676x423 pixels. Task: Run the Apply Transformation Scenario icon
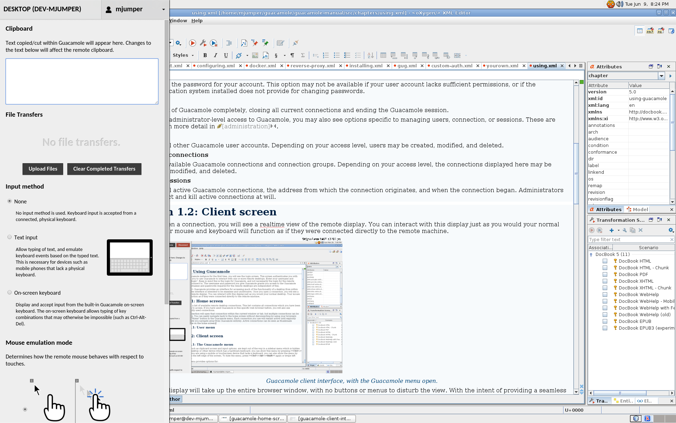click(x=193, y=43)
